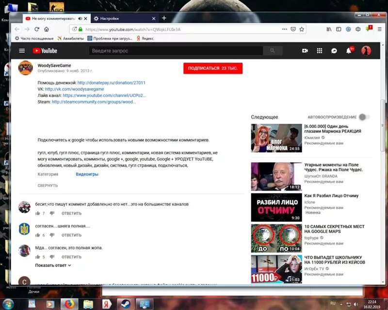Open the Firefox library icon

tap(329, 29)
